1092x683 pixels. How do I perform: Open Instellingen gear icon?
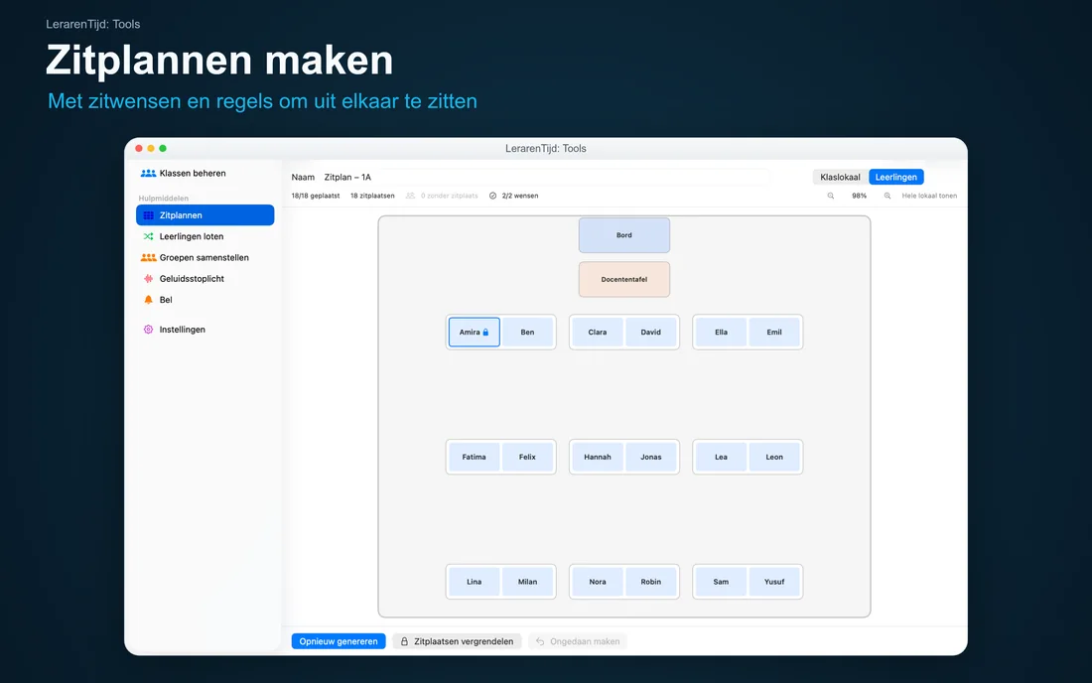[148, 330]
